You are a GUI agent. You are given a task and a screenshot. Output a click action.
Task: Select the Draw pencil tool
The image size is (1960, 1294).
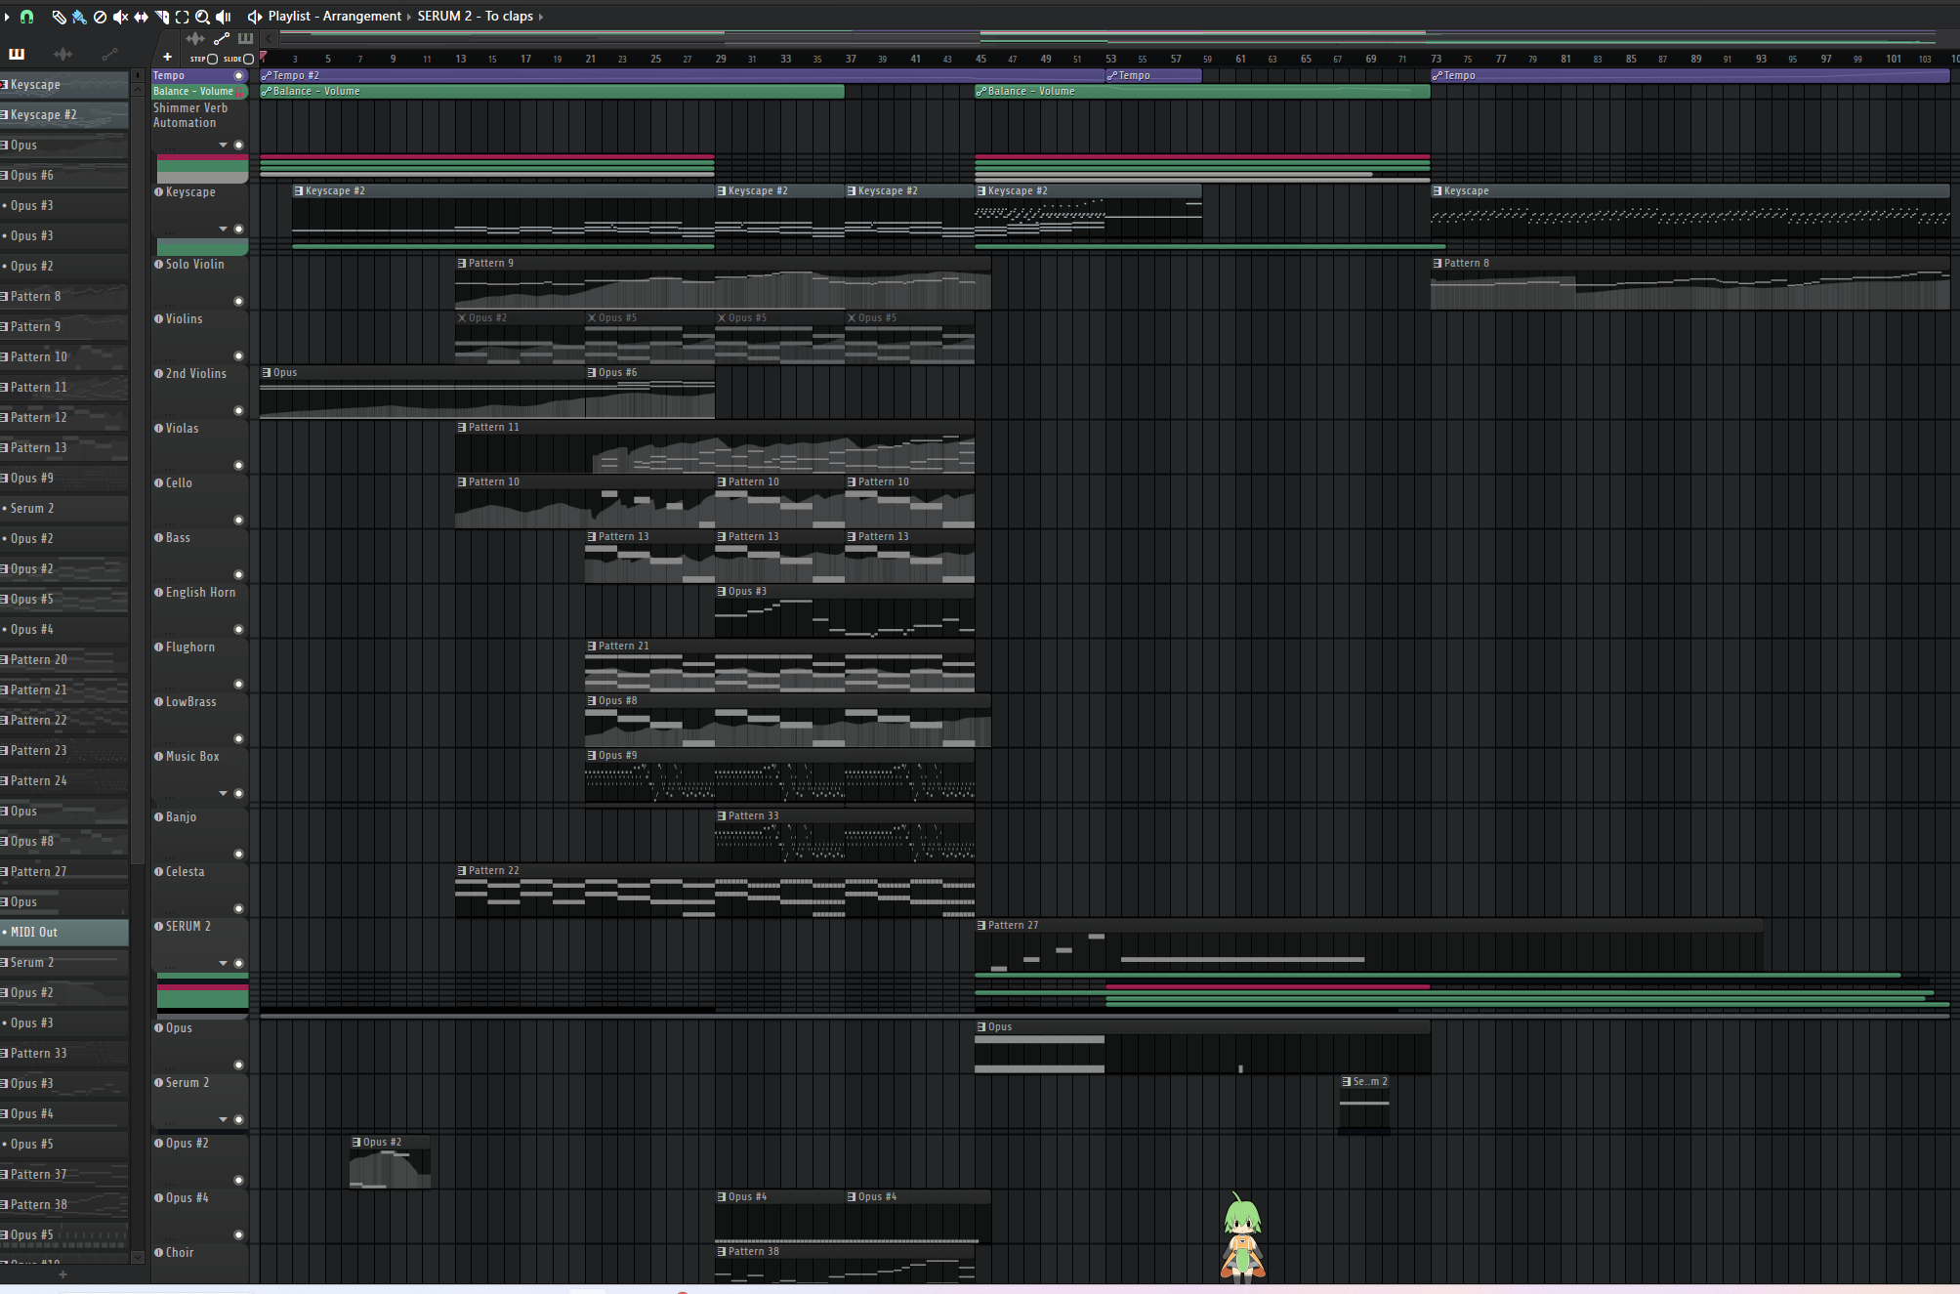click(x=59, y=17)
